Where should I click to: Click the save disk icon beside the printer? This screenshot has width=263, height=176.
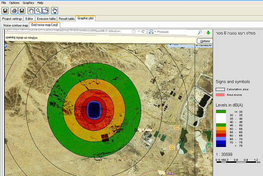point(22,11)
